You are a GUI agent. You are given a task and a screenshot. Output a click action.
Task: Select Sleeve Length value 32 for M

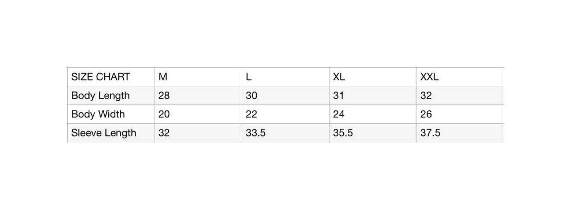164,133
